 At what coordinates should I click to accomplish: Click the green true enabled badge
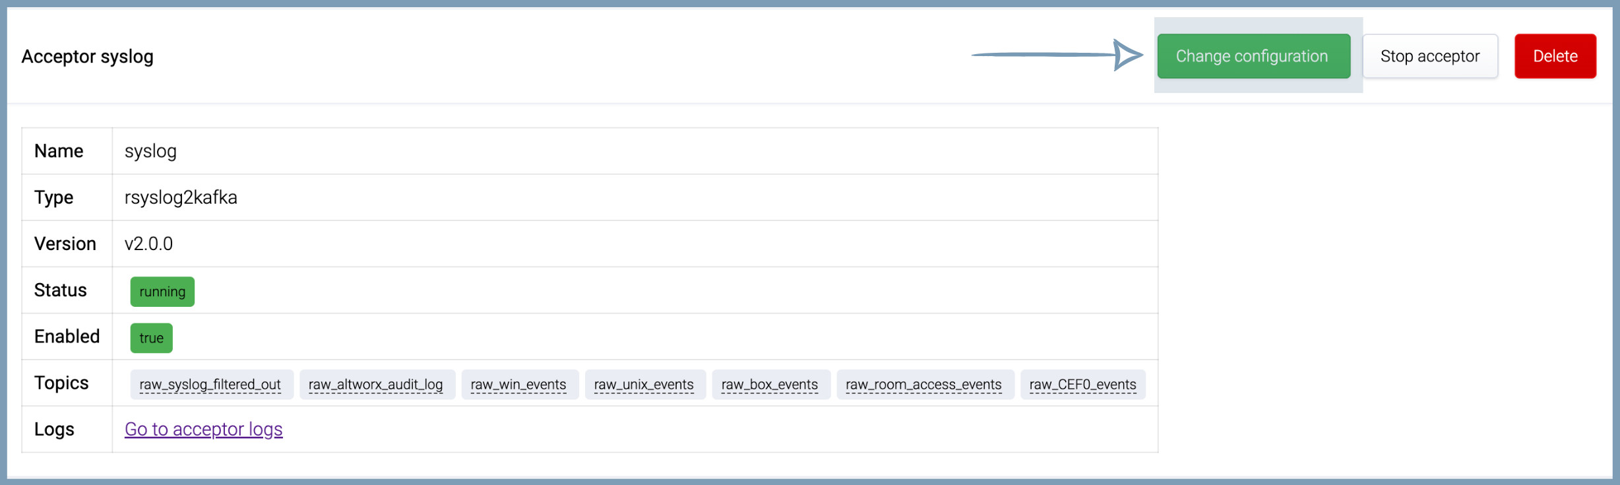click(x=151, y=338)
